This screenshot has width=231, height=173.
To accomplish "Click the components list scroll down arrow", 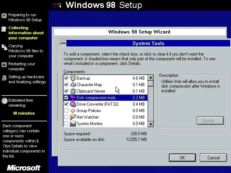I will pyautogui.click(x=151, y=124).
